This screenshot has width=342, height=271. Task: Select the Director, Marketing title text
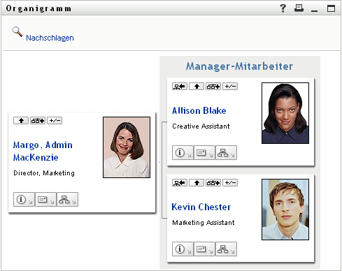(x=44, y=173)
